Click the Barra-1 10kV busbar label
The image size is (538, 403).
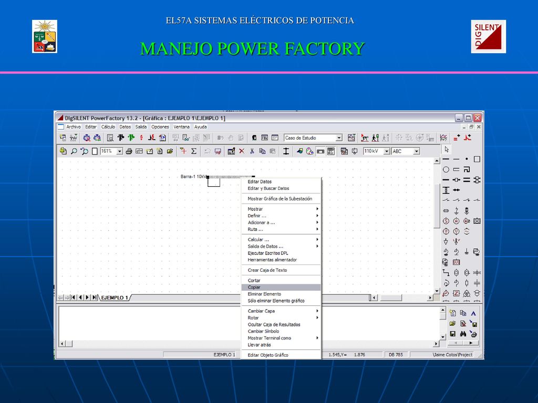[193, 176]
